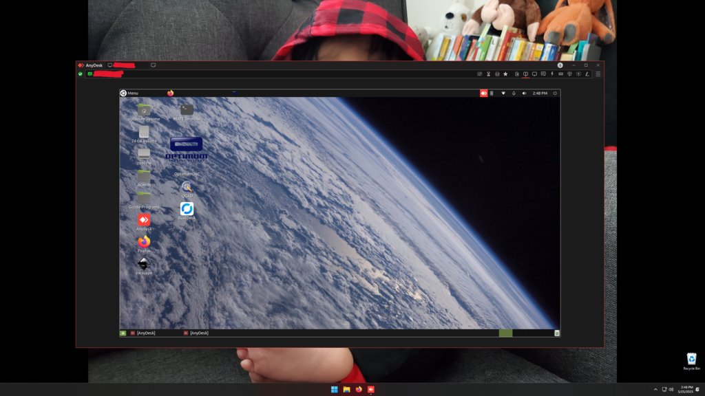Viewport: 705px width, 396px height.
Task: Open the lightning Actions icon in AnyDesk toolbar
Action: click(x=552, y=74)
